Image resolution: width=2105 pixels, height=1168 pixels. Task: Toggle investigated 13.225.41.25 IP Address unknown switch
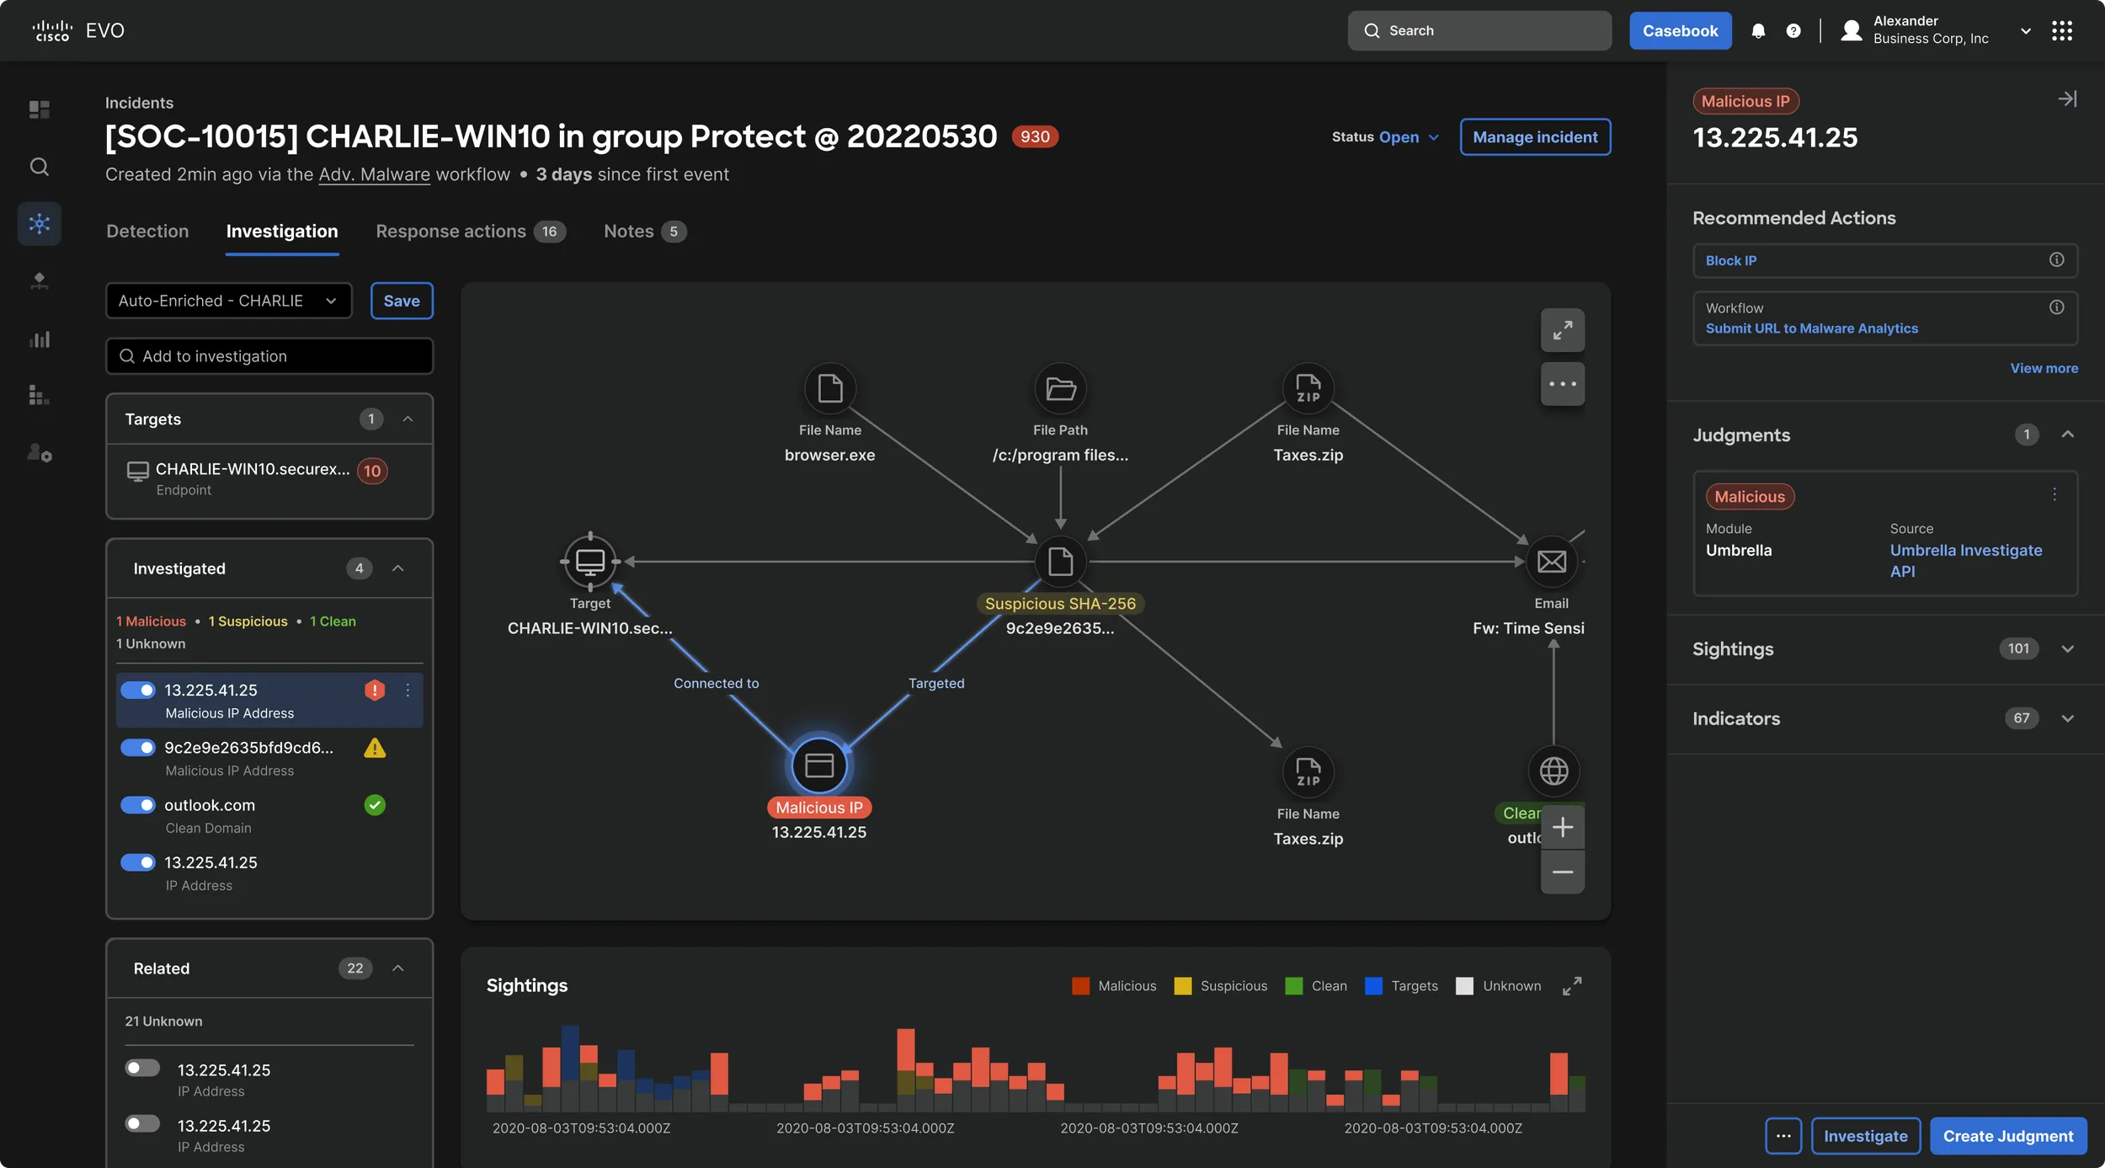pyautogui.click(x=138, y=862)
